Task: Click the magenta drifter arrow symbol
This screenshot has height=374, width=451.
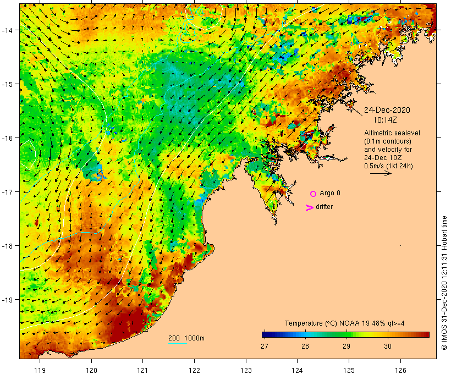Action: coord(310,208)
